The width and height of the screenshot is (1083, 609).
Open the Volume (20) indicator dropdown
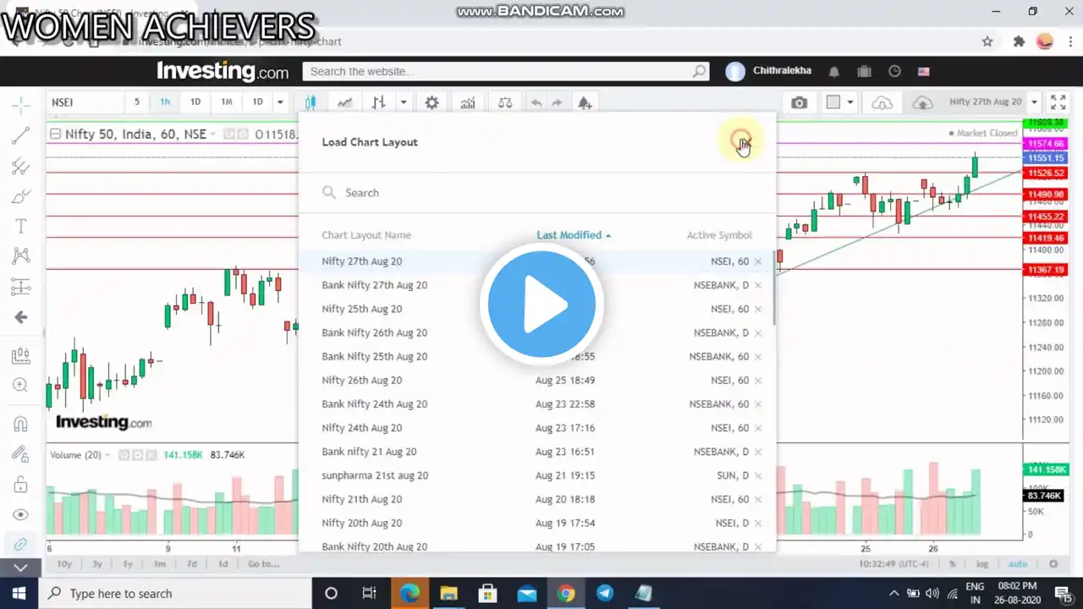pyautogui.click(x=107, y=455)
